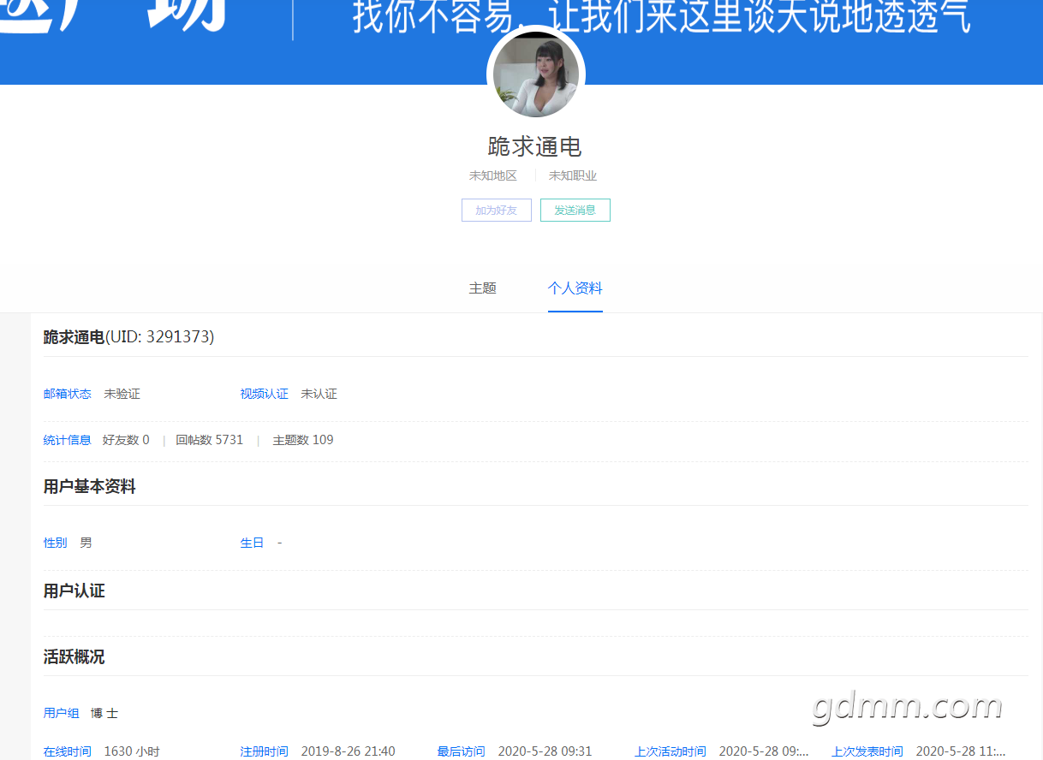Click the UID: 3291373 text
This screenshot has height=760, width=1043.
pos(159,337)
